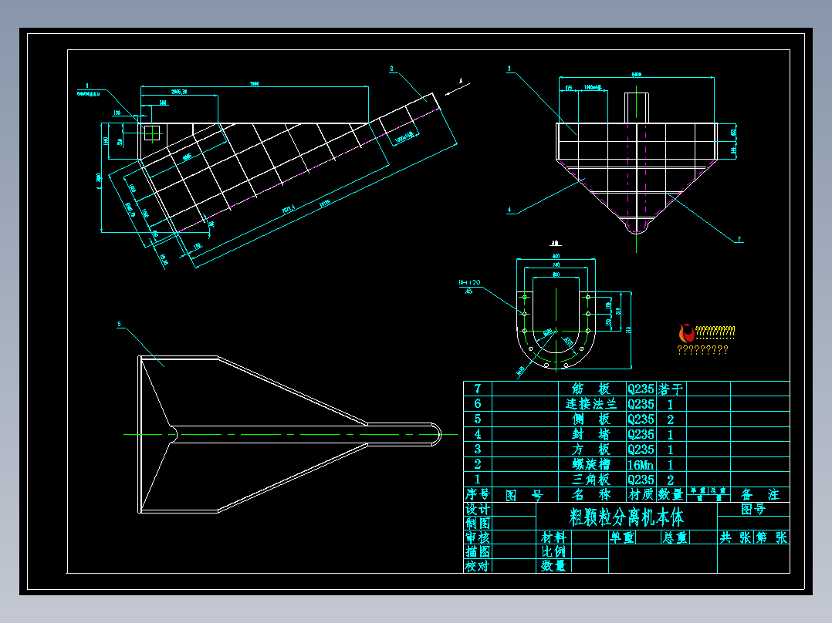Click row number 2 in the parts table
Viewport: 832px width, 623px height.
[478, 464]
